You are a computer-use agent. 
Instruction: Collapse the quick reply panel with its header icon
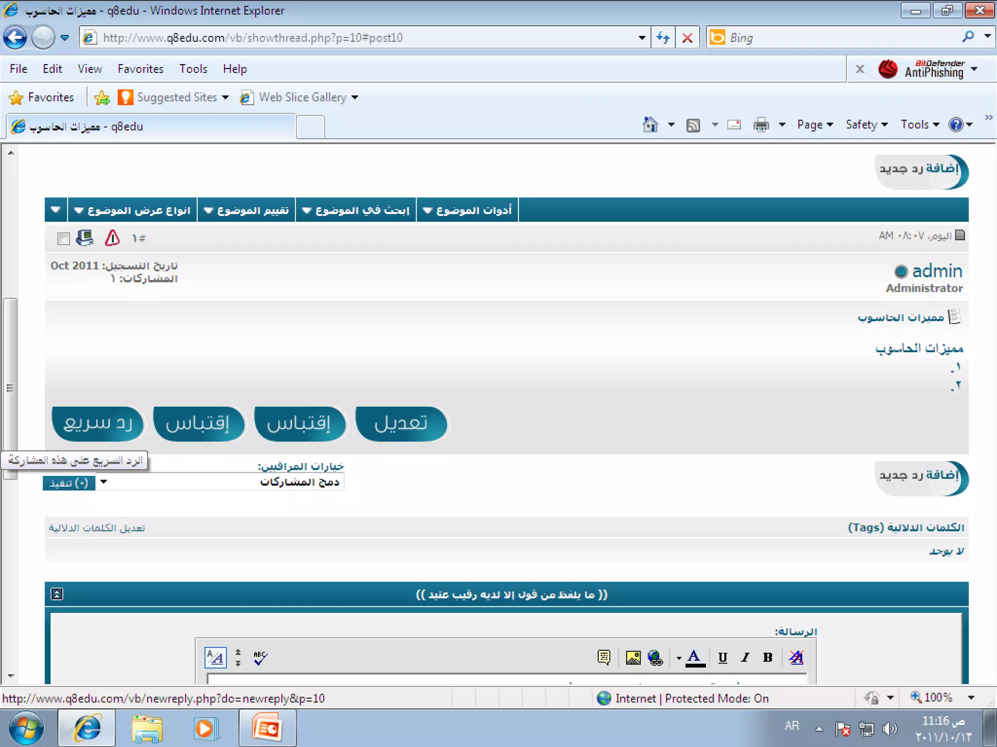(57, 594)
